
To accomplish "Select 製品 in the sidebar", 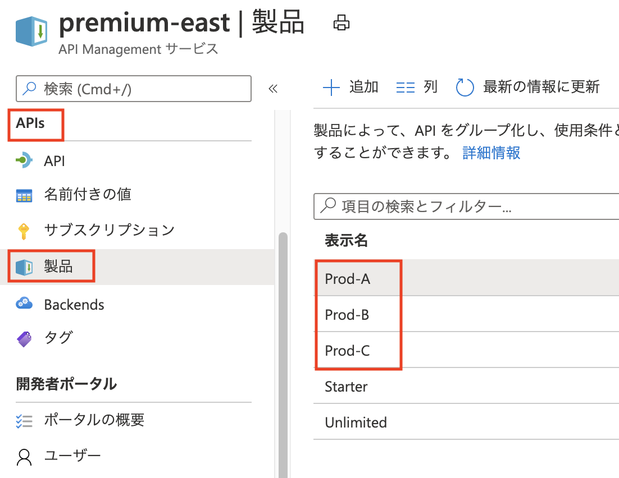I will pos(137,266).
